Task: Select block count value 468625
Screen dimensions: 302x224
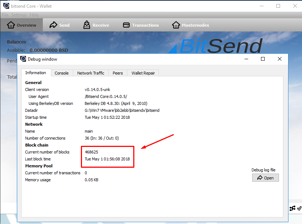Action: tap(91, 152)
